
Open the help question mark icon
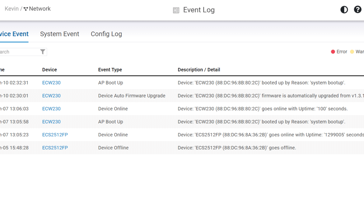click(357, 10)
